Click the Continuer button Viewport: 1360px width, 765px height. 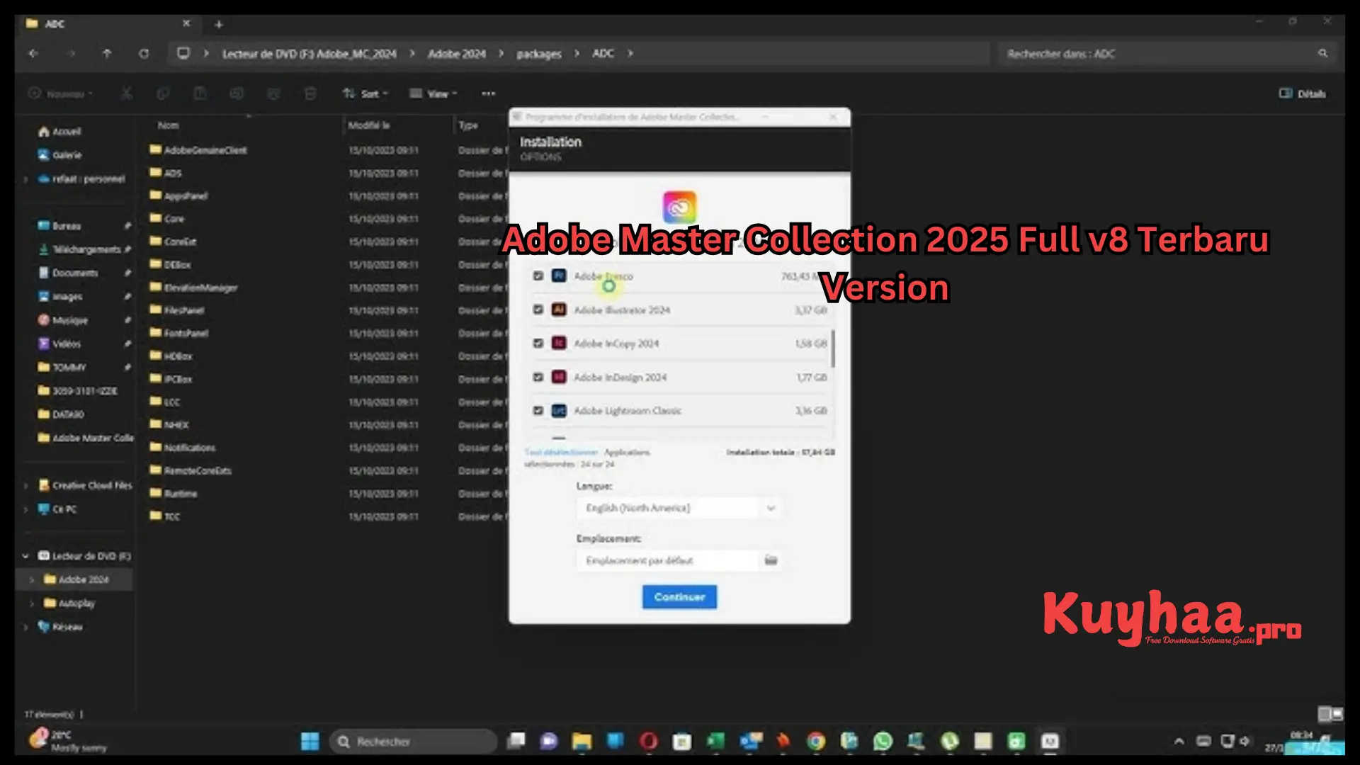[679, 596]
